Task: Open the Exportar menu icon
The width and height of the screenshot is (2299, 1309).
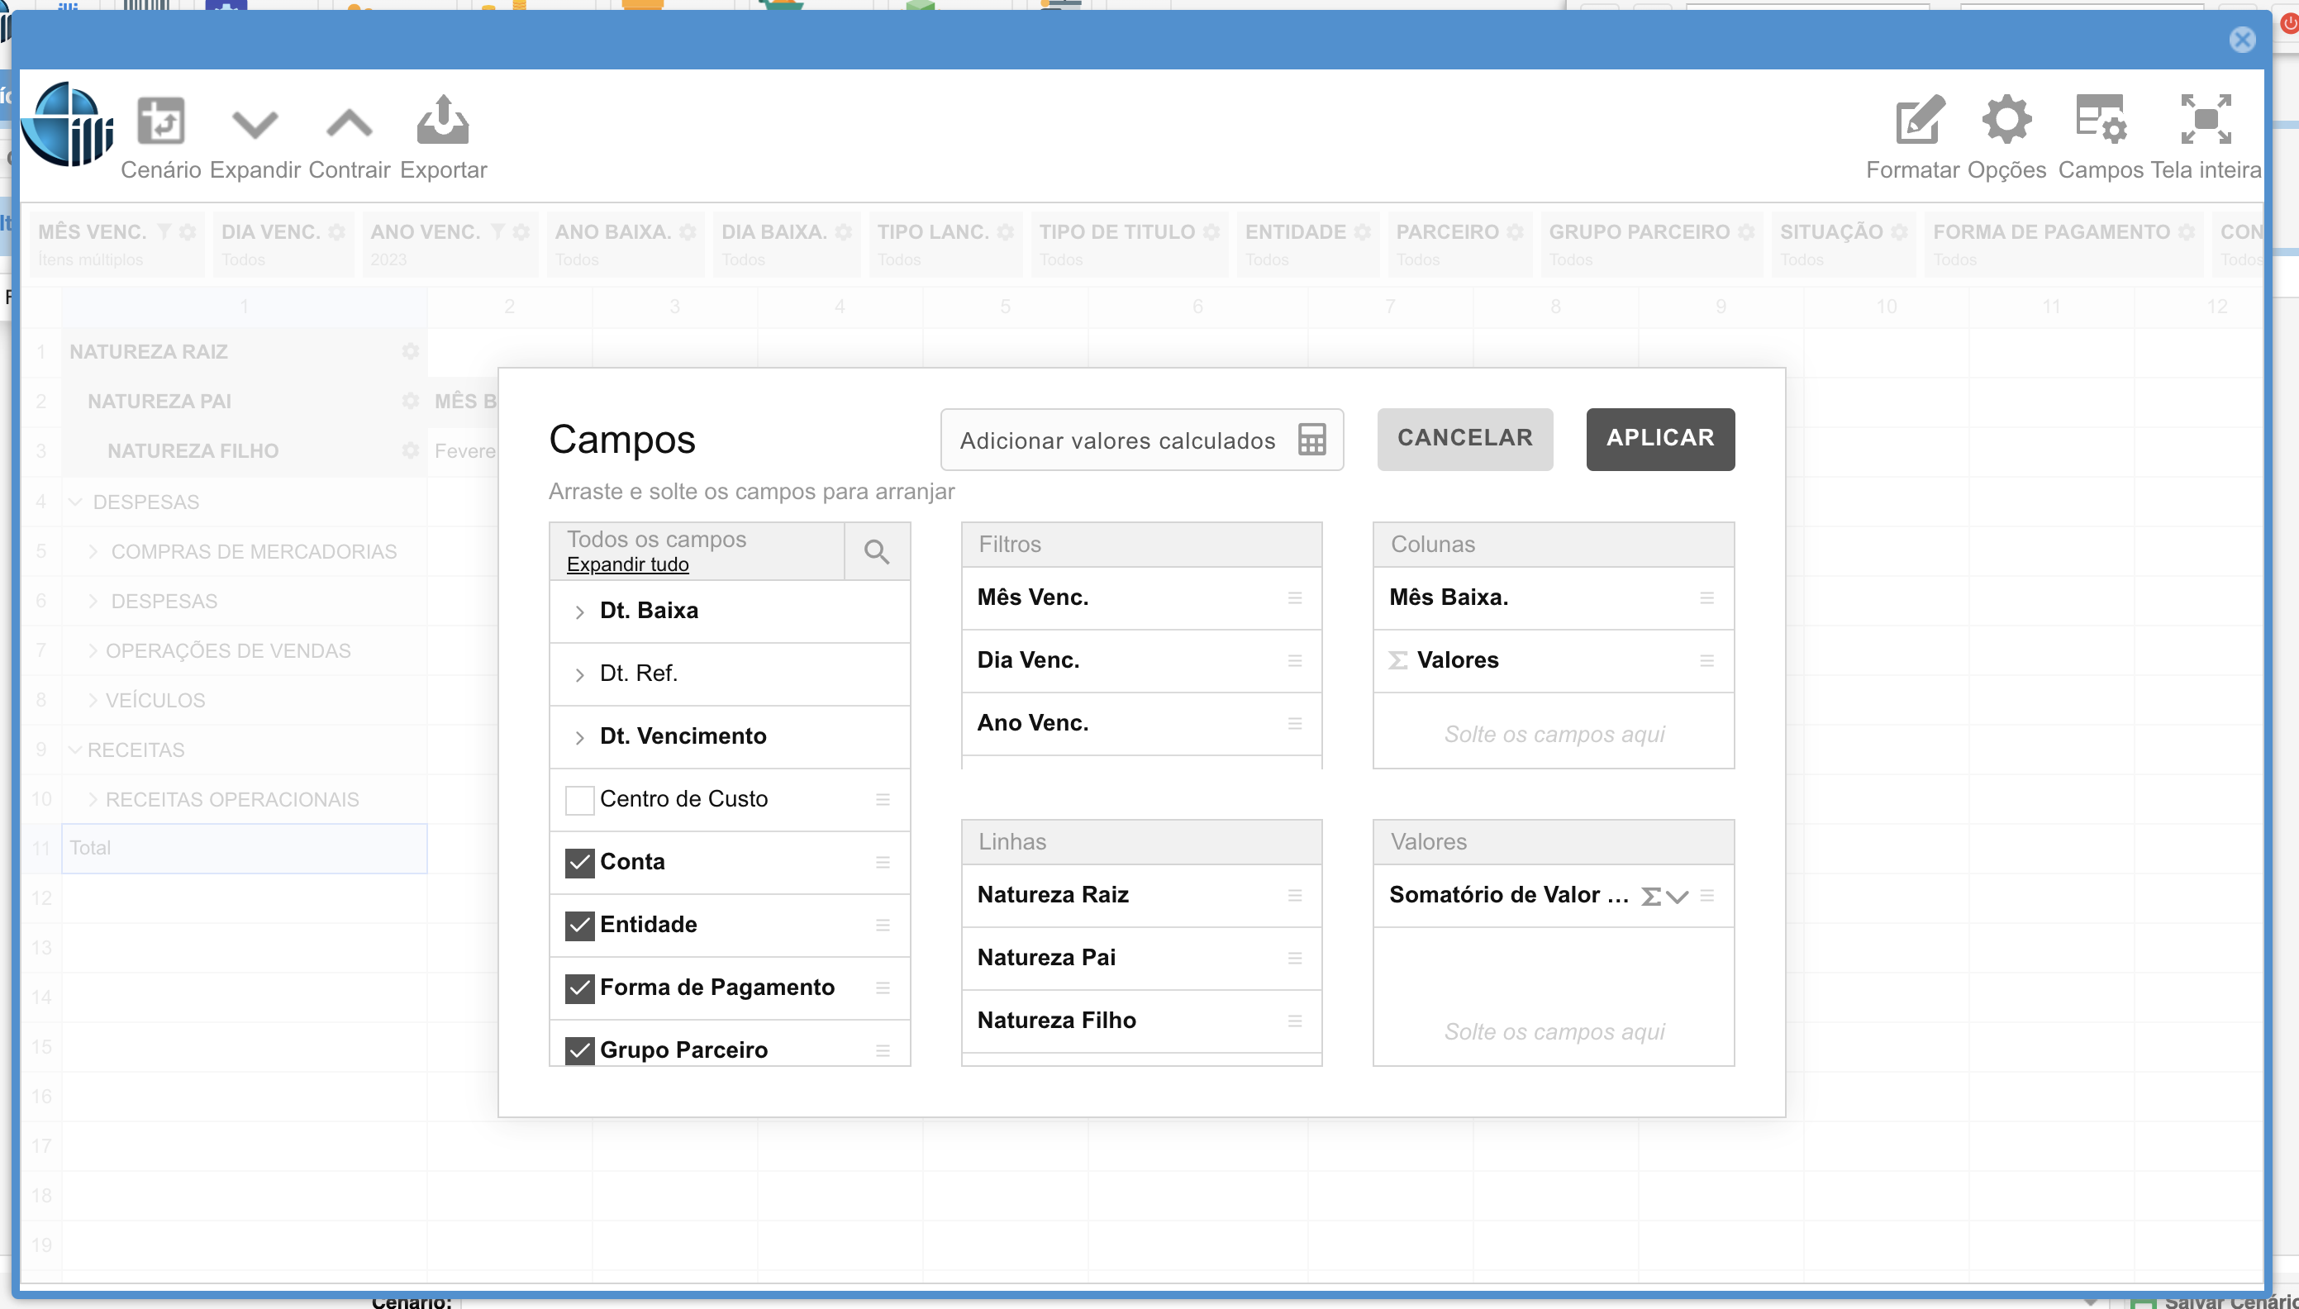Action: [x=442, y=121]
